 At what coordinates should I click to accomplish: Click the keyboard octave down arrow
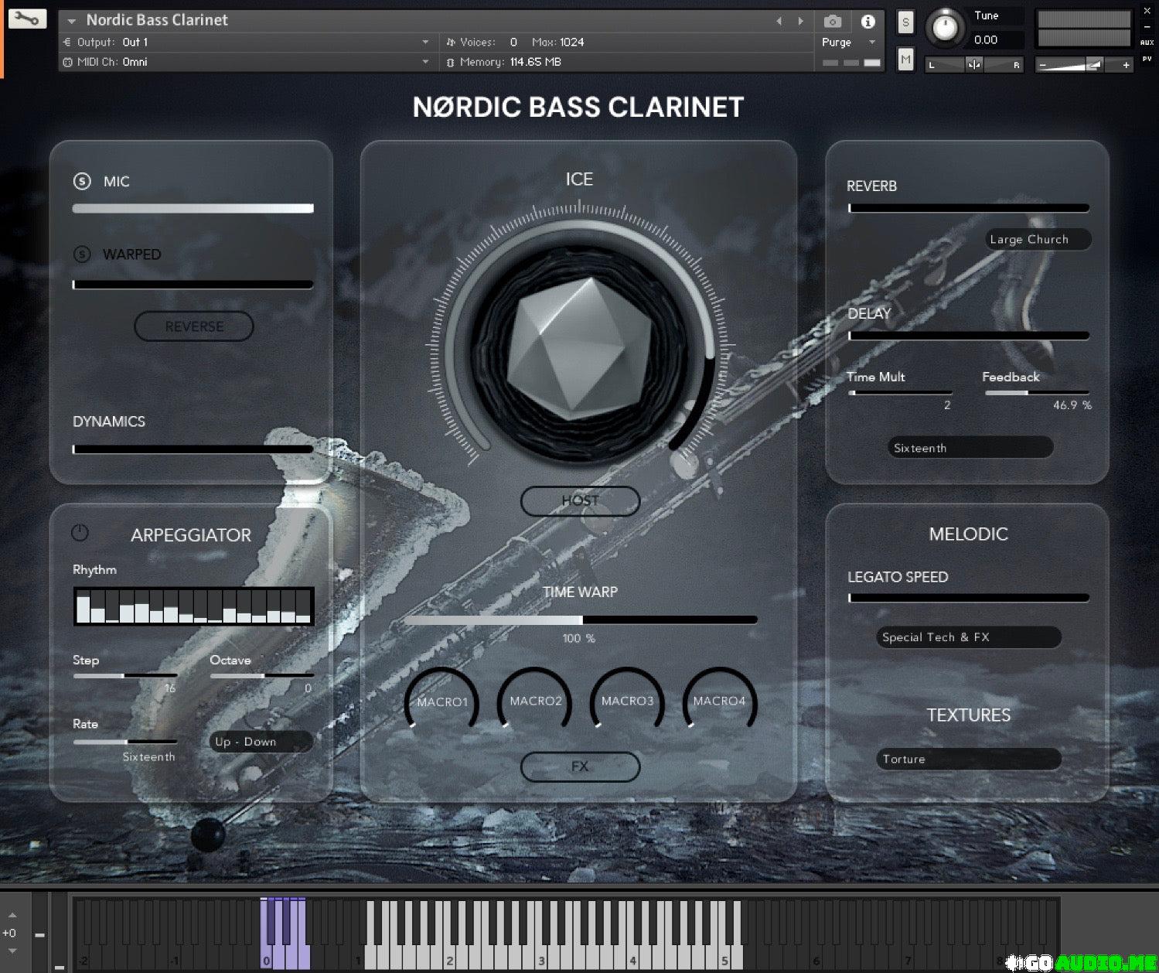tap(12, 951)
